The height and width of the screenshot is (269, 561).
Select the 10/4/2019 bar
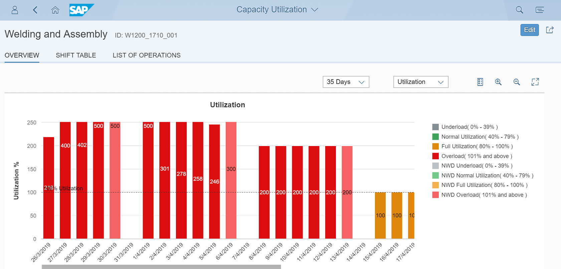pos(297,192)
